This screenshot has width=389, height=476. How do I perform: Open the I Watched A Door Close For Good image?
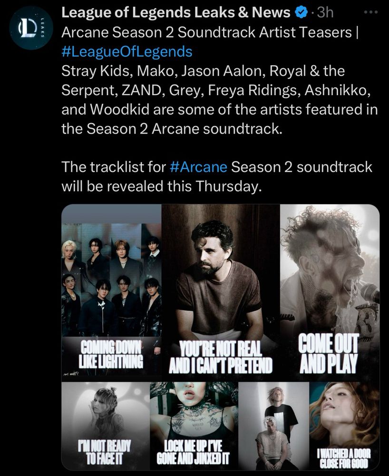pyautogui.click(x=344, y=426)
